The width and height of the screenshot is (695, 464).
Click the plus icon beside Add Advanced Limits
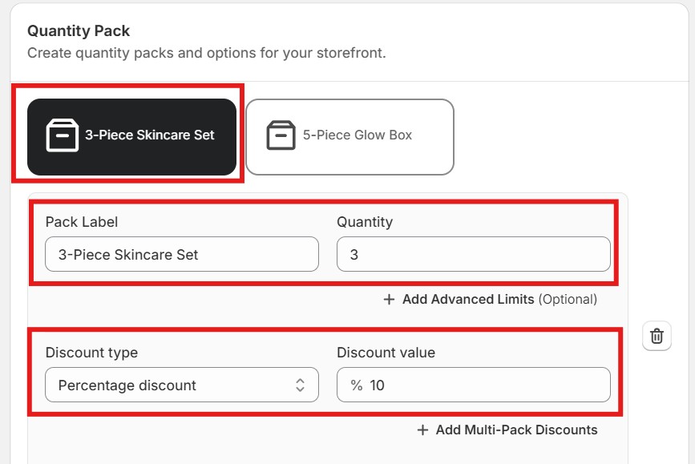pos(388,299)
